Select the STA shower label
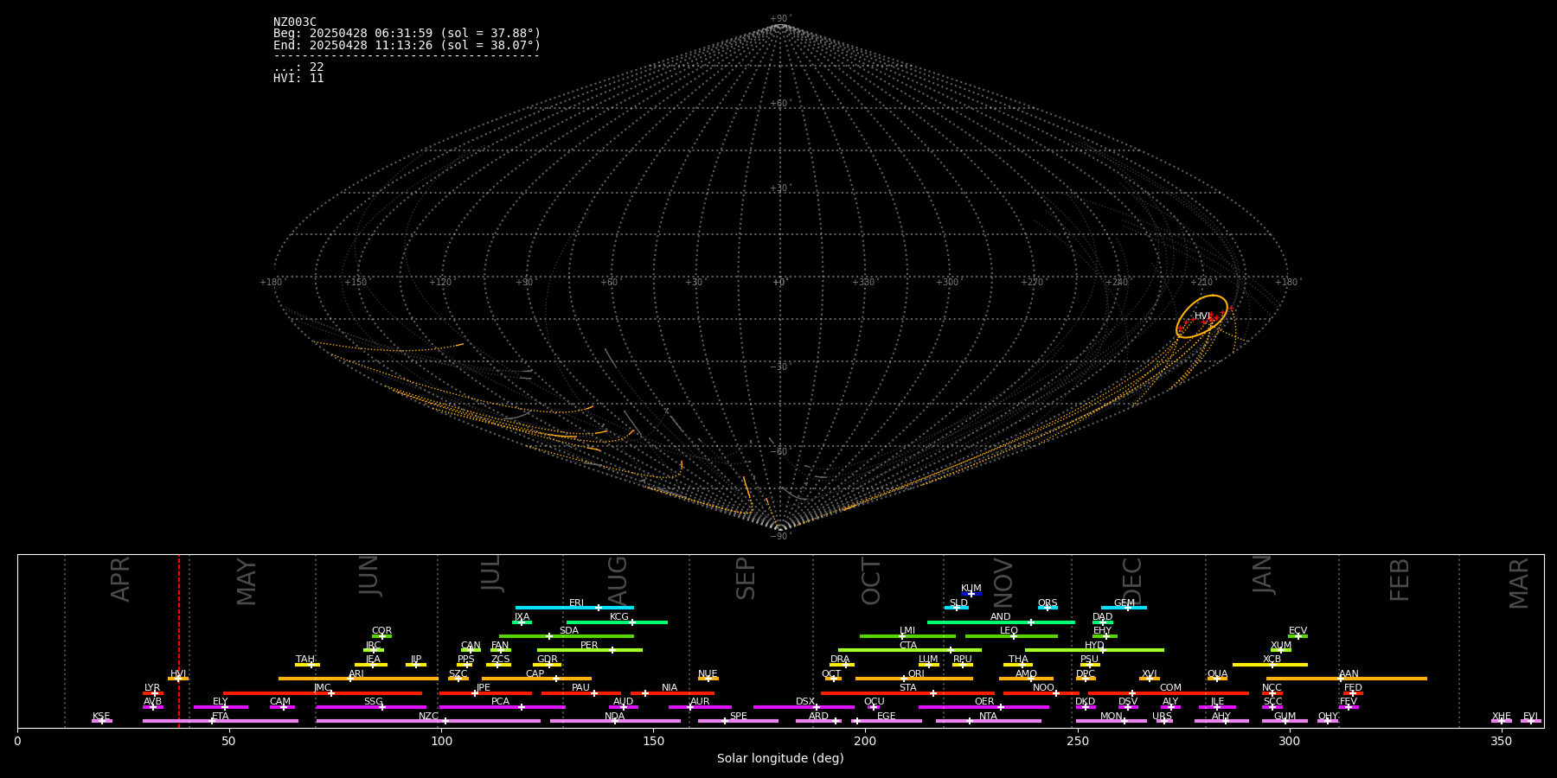The height and width of the screenshot is (778, 1557). coord(907,688)
